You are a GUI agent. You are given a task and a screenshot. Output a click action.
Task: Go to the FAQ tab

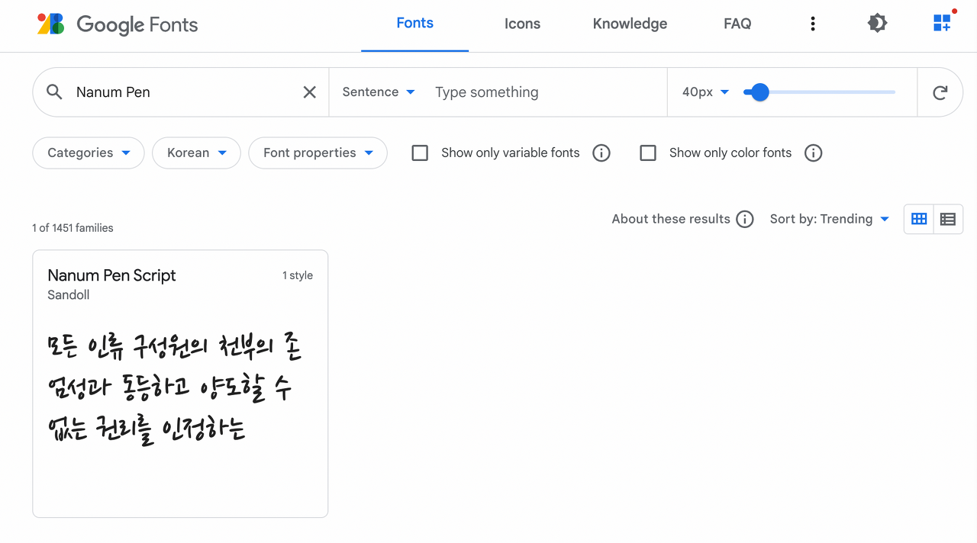click(x=737, y=24)
